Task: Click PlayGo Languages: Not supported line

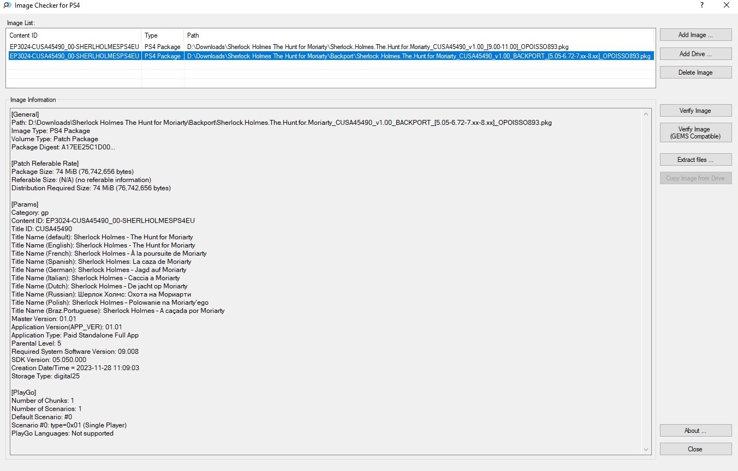Action: 62,433
